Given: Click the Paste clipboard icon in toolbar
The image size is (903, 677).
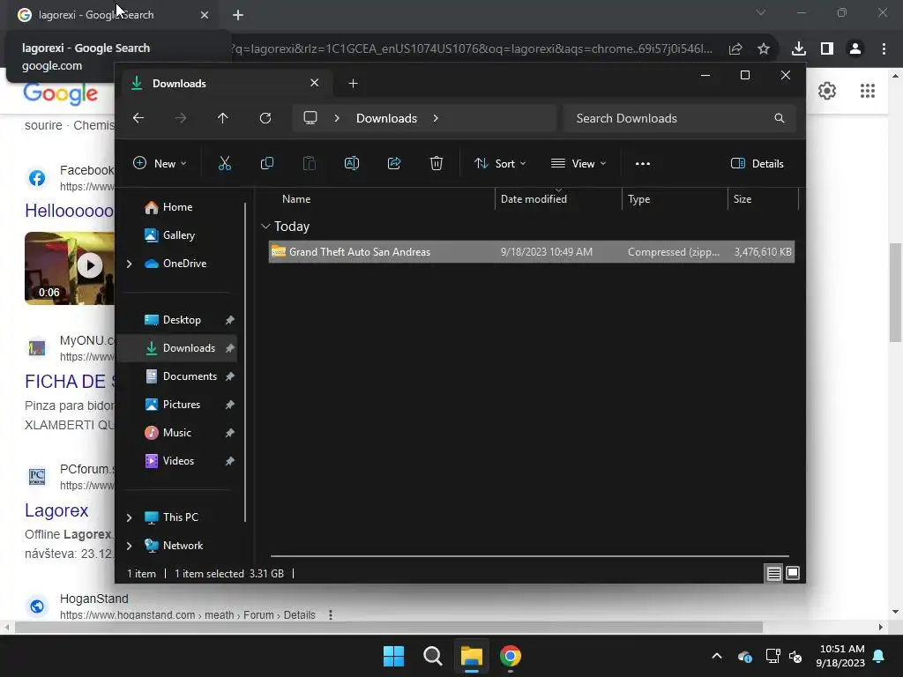Looking at the screenshot, I should coord(310,163).
